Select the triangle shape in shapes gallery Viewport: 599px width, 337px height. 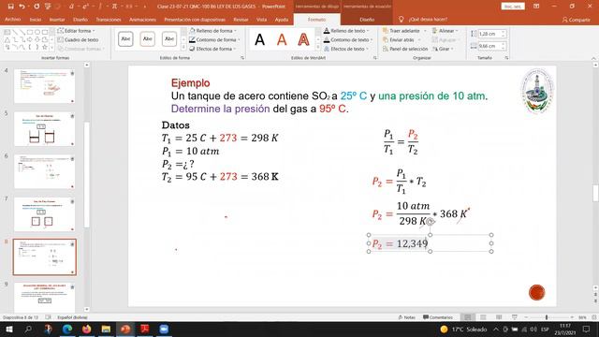(x=7, y=39)
